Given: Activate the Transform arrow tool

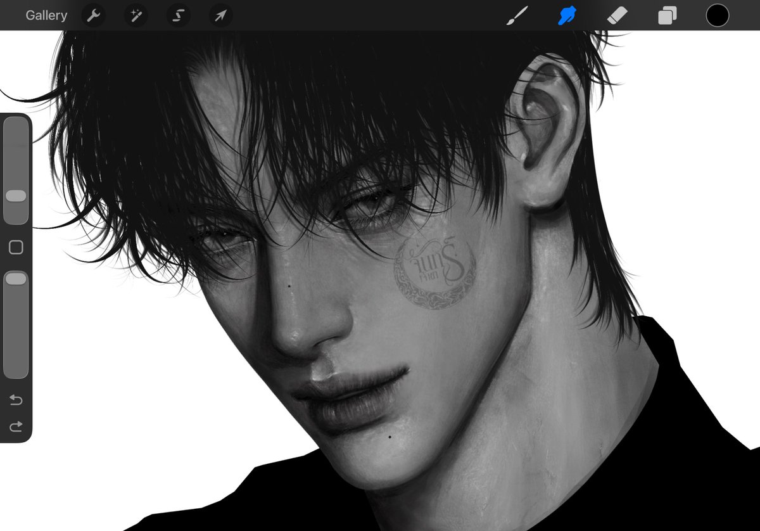Looking at the screenshot, I should pyautogui.click(x=220, y=16).
